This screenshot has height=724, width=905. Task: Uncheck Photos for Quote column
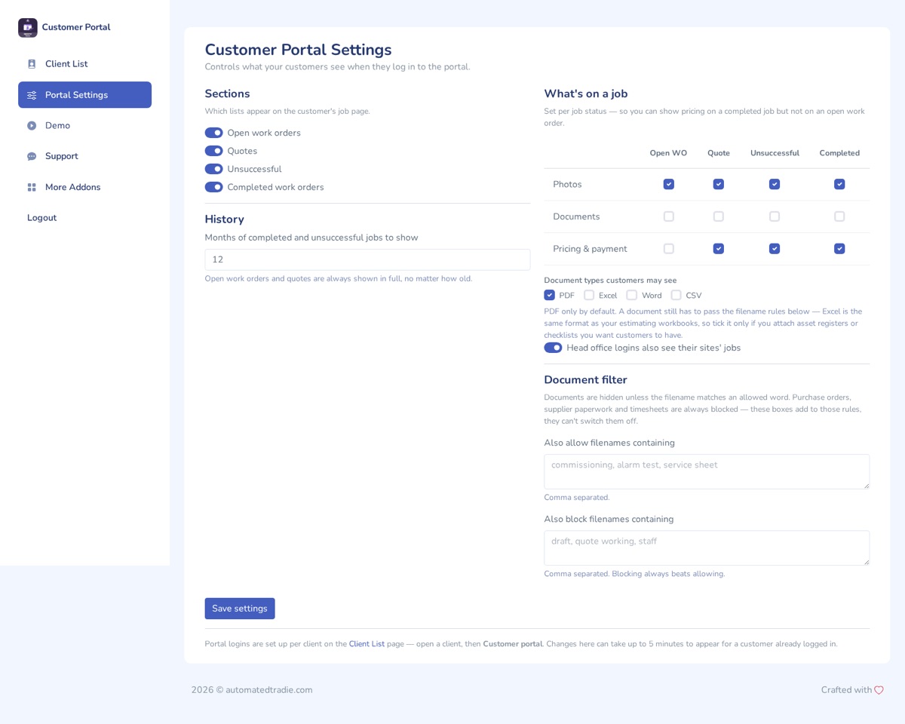(x=719, y=184)
